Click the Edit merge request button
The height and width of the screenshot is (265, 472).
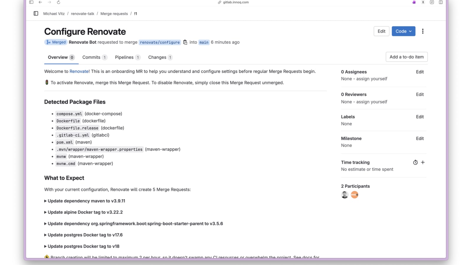click(381, 31)
